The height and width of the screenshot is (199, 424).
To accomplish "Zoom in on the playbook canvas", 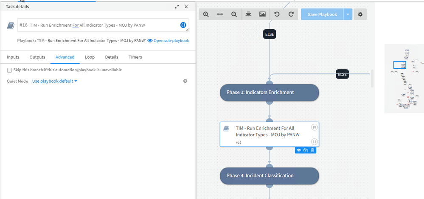I will 206,14.
